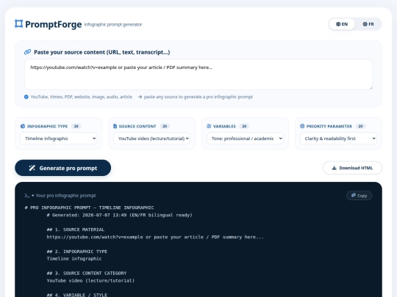This screenshot has width=397, height=297.
Task: Click the 'PromptForge' title text
Action: (54, 24)
